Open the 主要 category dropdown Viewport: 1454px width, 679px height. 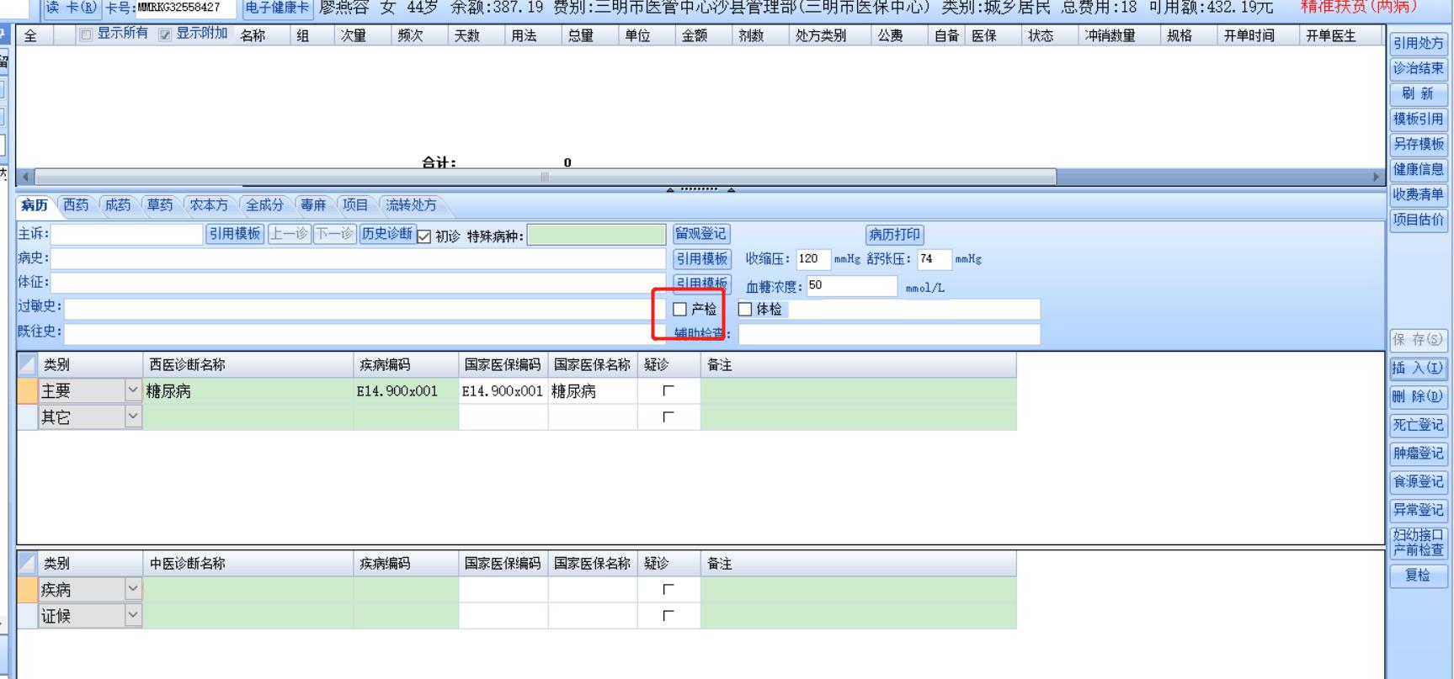pyautogui.click(x=133, y=390)
